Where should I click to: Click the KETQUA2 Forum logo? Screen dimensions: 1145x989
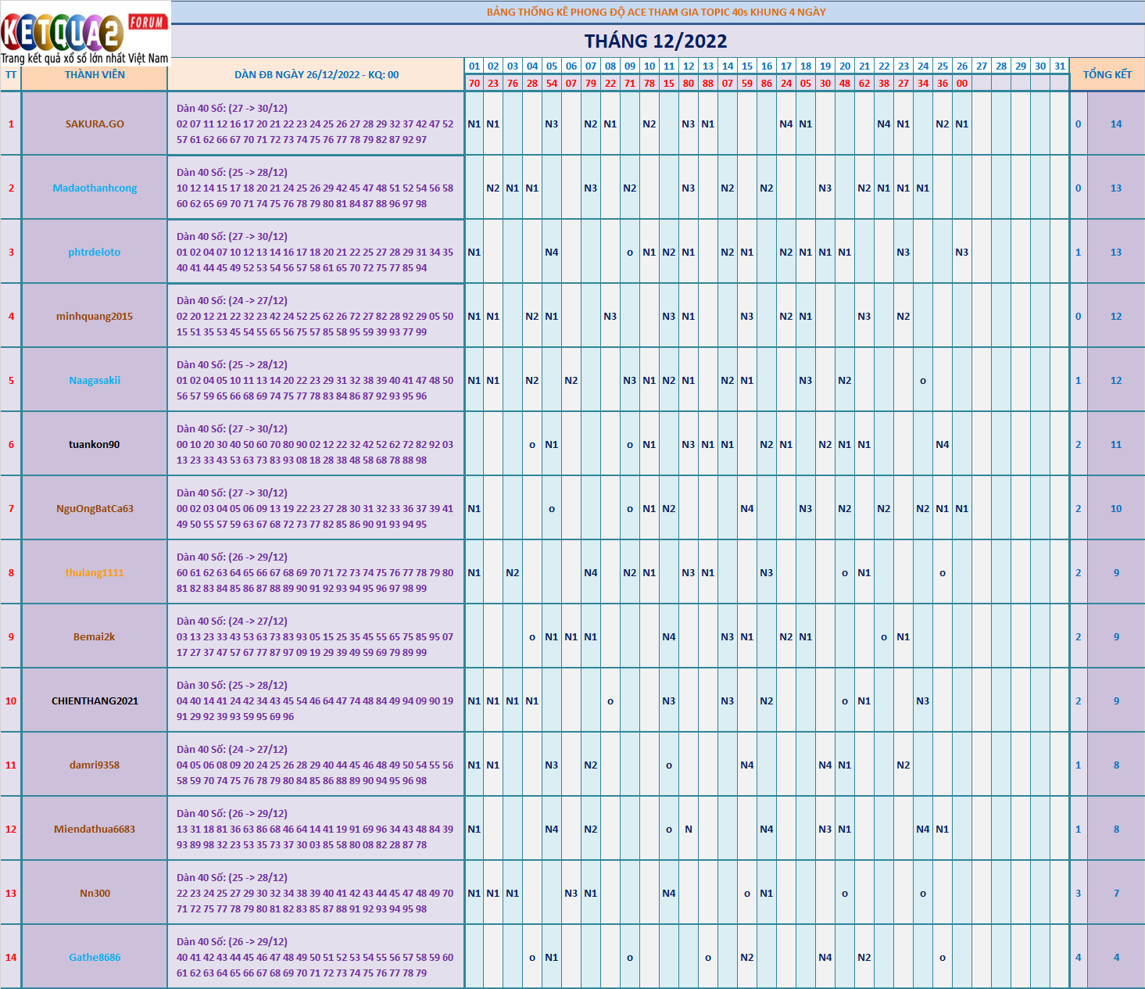(x=84, y=33)
